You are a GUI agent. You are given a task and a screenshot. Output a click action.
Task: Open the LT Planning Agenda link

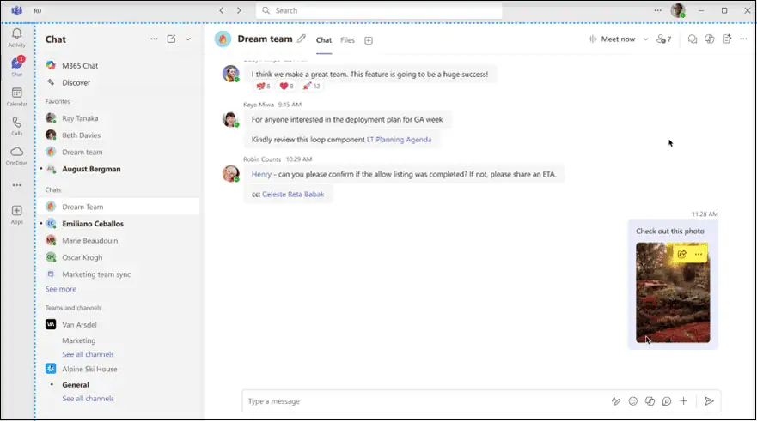399,139
